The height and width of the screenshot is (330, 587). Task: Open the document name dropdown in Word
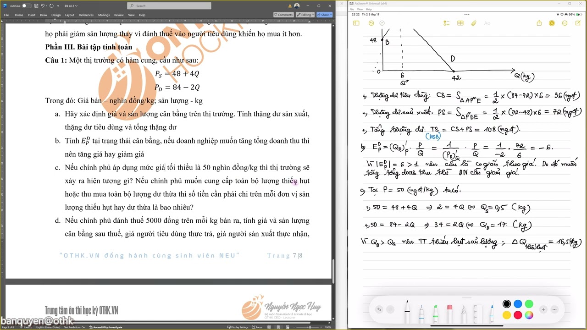[71, 6]
